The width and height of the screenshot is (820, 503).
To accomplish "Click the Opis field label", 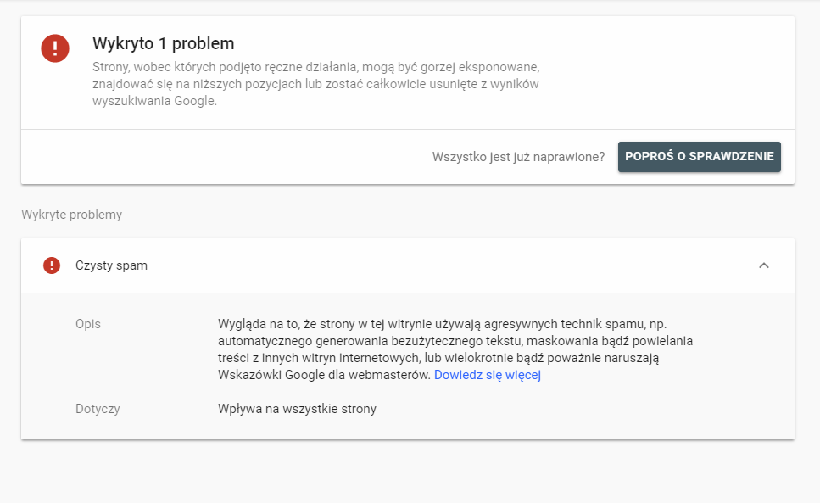I will 88,324.
